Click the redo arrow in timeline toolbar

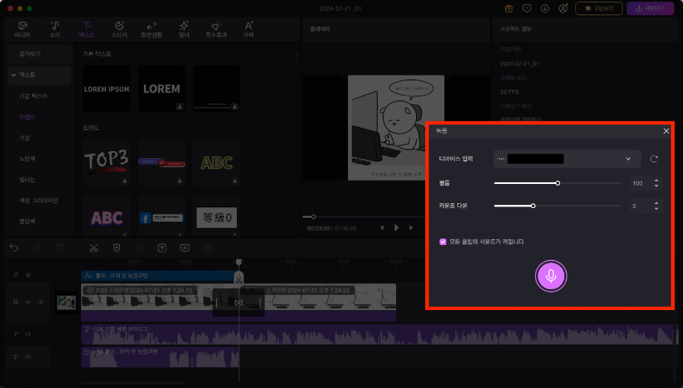pos(37,248)
